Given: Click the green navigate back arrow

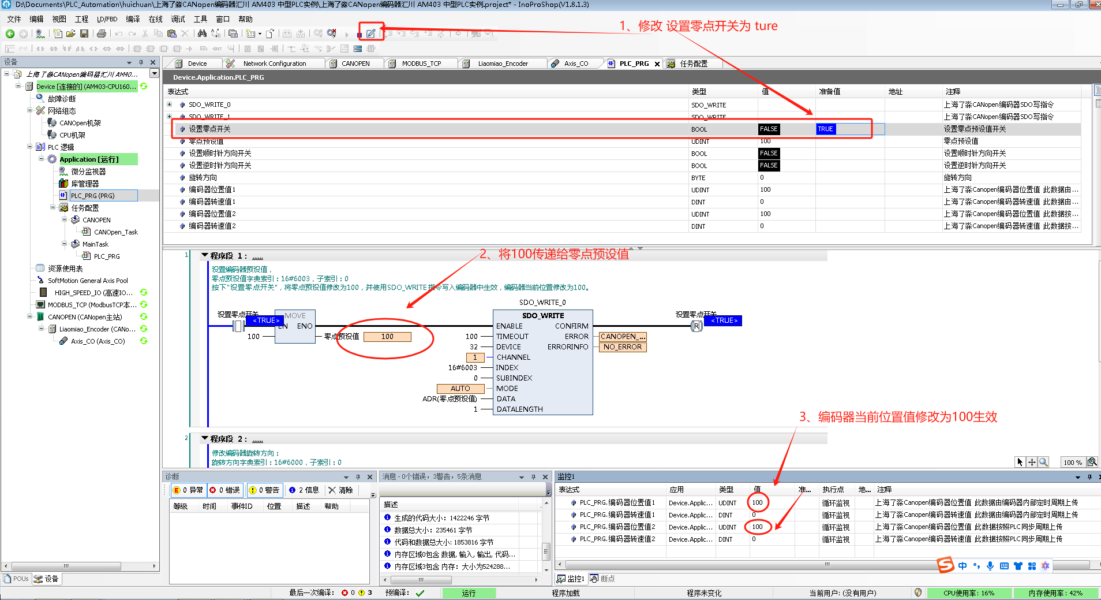Looking at the screenshot, I should point(10,33).
